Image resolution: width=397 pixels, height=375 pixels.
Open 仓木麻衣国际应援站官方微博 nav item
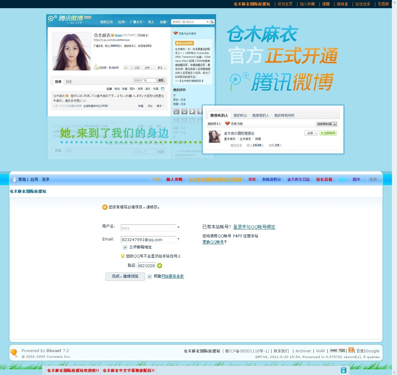215,179
